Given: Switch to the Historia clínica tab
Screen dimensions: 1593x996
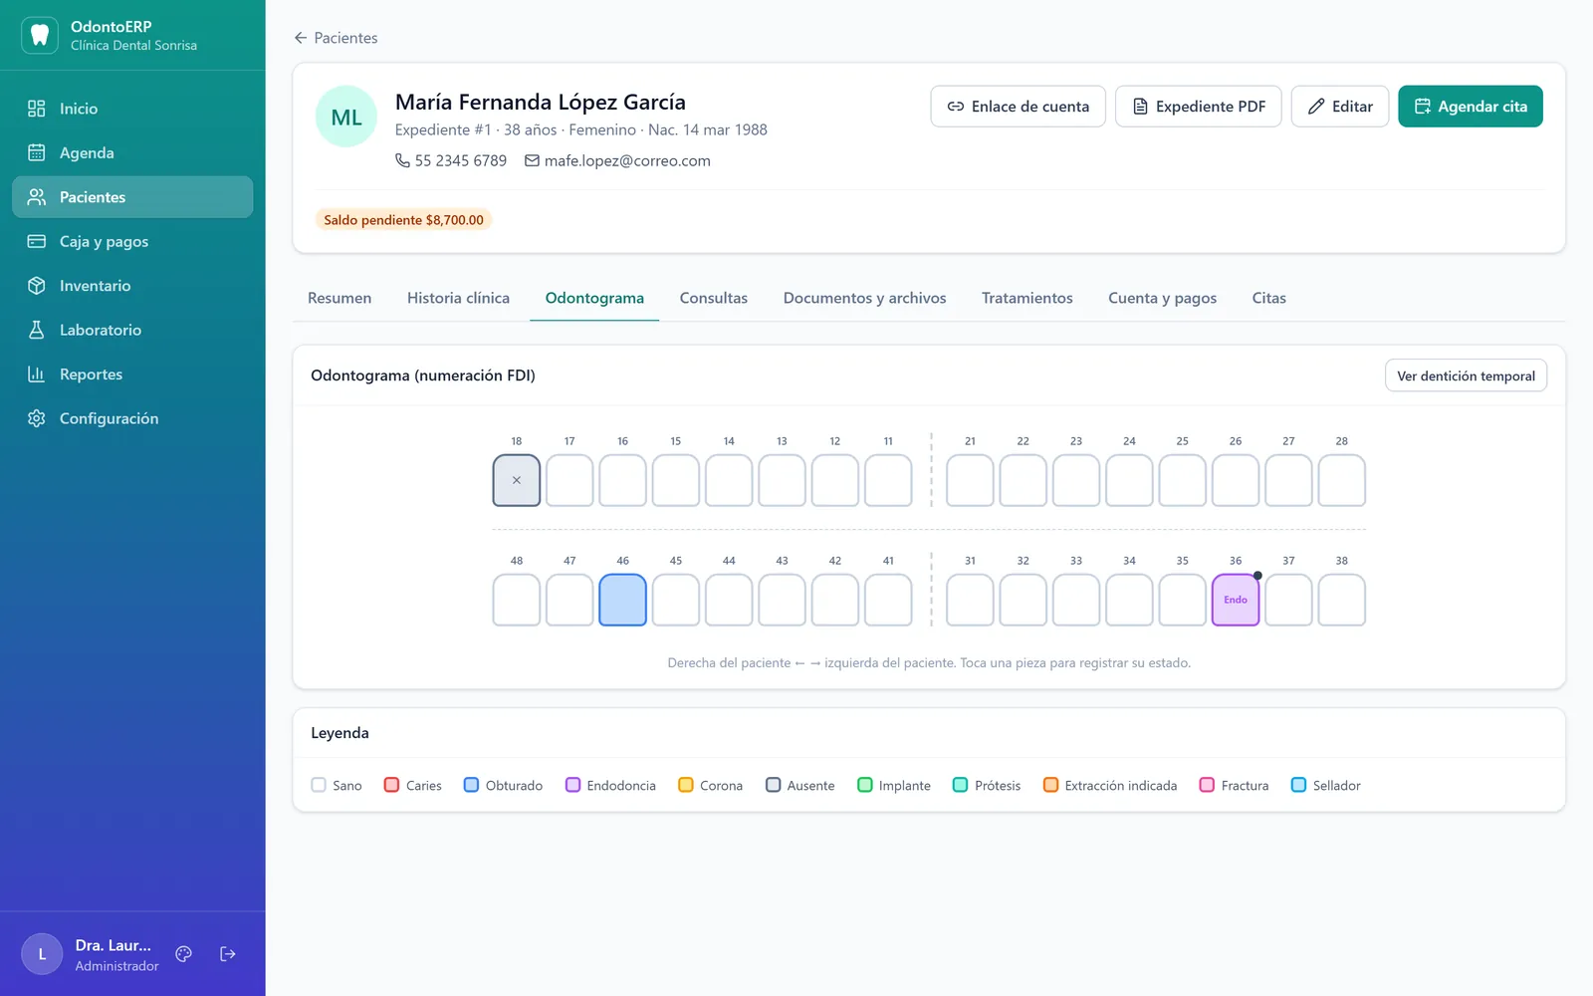Looking at the screenshot, I should point(458,298).
